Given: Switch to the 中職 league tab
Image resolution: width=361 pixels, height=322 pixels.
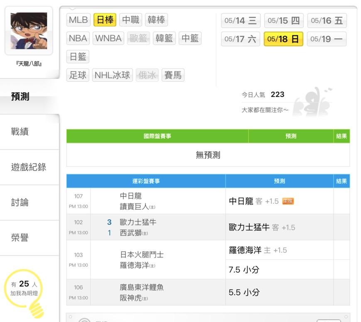Looking at the screenshot, I should point(131,20).
